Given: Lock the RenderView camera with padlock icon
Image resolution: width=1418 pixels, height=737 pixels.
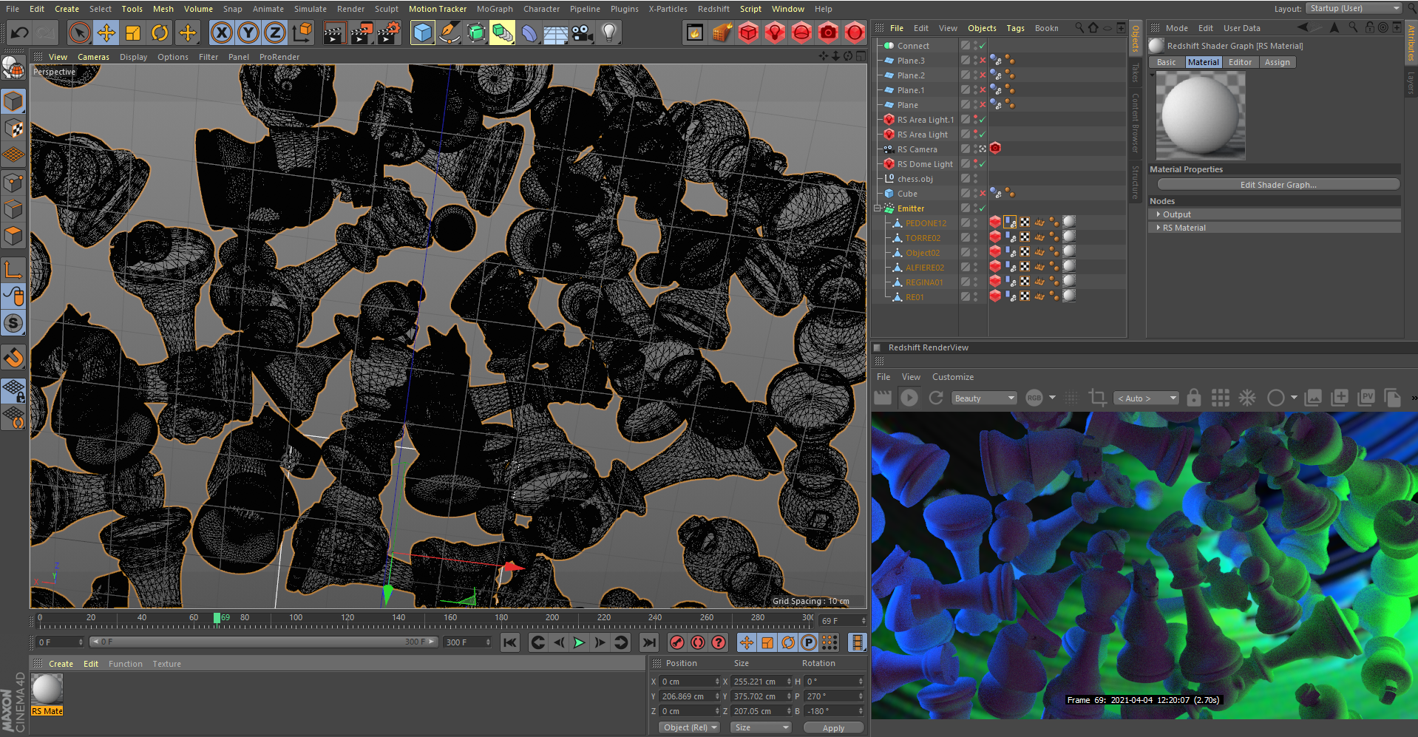Looking at the screenshot, I should point(1193,398).
